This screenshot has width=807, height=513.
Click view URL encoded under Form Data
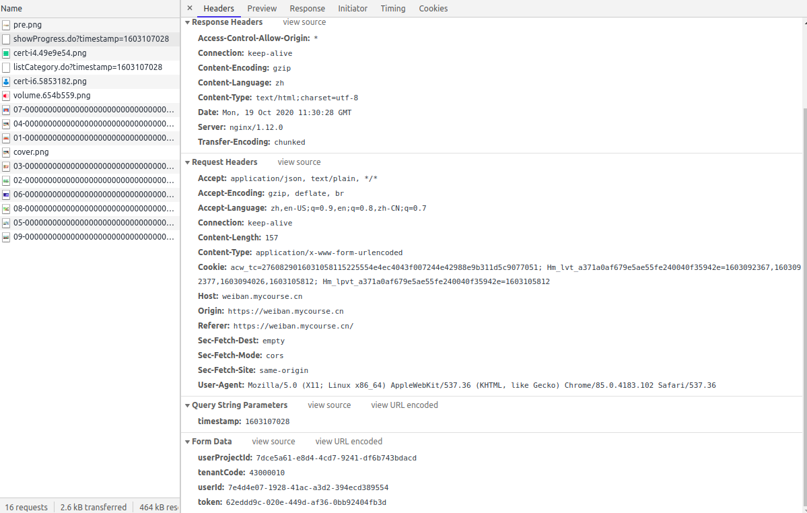[x=349, y=441]
